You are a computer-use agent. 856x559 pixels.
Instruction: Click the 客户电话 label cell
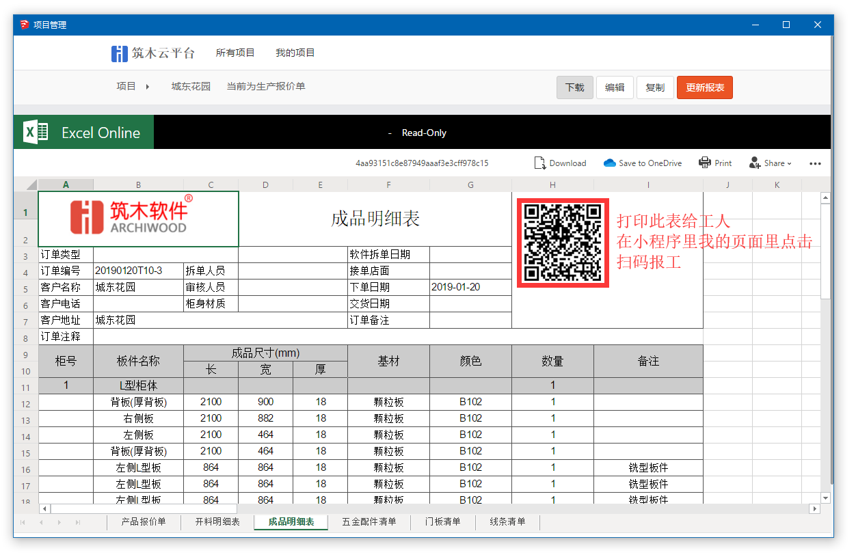(x=66, y=304)
